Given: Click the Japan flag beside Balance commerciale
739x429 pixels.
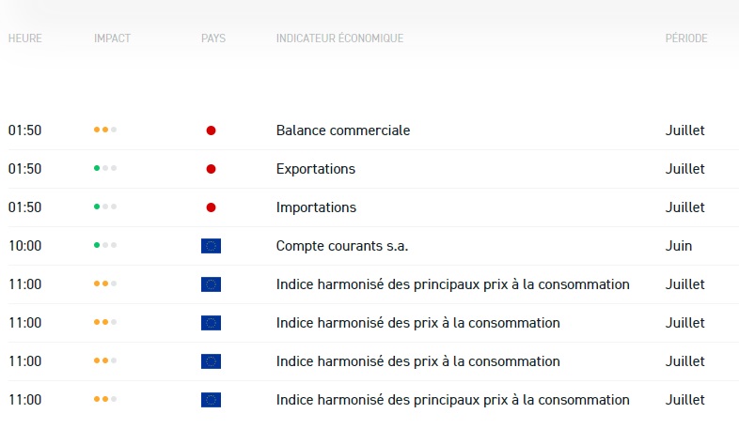Looking at the screenshot, I should (x=211, y=130).
